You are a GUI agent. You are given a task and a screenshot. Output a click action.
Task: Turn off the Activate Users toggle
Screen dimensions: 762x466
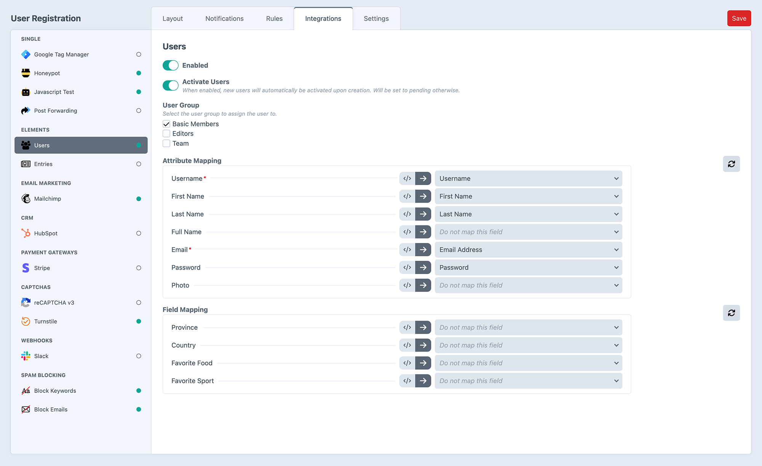(170, 85)
